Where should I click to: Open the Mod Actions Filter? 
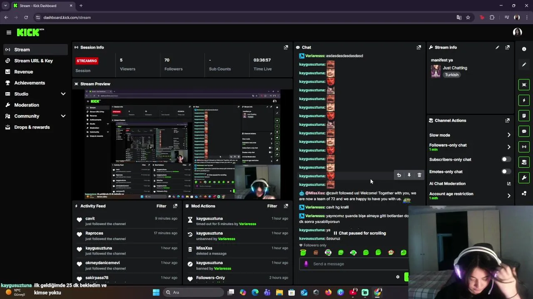coord(272,206)
